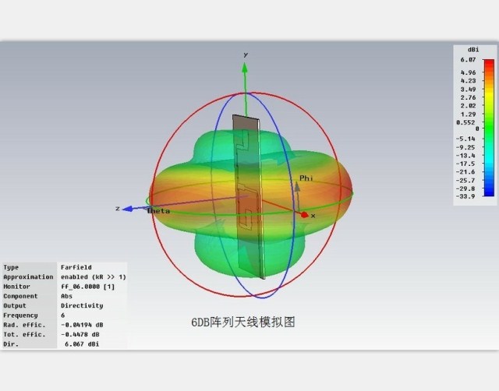Screen dimensions: 499x391
Task: Click the 'Component' row label
Action: point(20,296)
